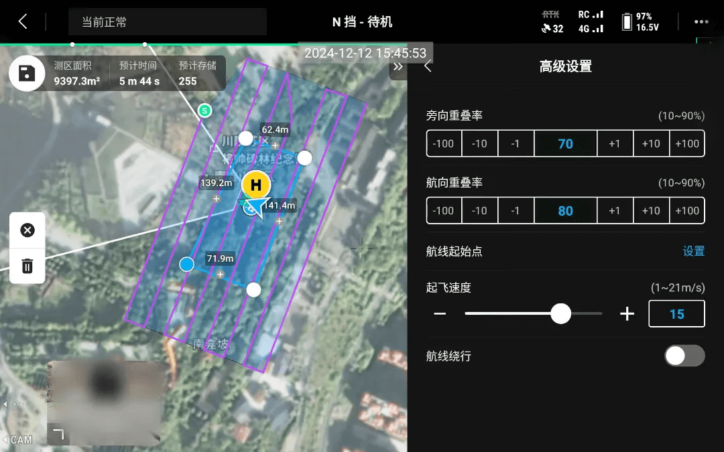Image resolution: width=724 pixels, height=452 pixels.
Task: Increase 旁向重叠率 by +10
Action: tap(651, 143)
